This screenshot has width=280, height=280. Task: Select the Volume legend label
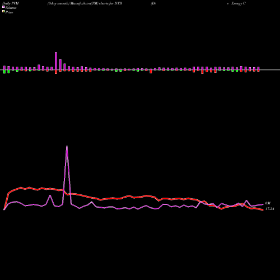(x=11, y=8)
